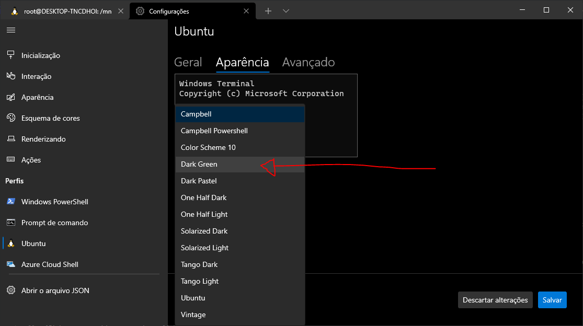Choose One Half Dark color scheme
The height and width of the screenshot is (326, 583).
tap(240, 197)
